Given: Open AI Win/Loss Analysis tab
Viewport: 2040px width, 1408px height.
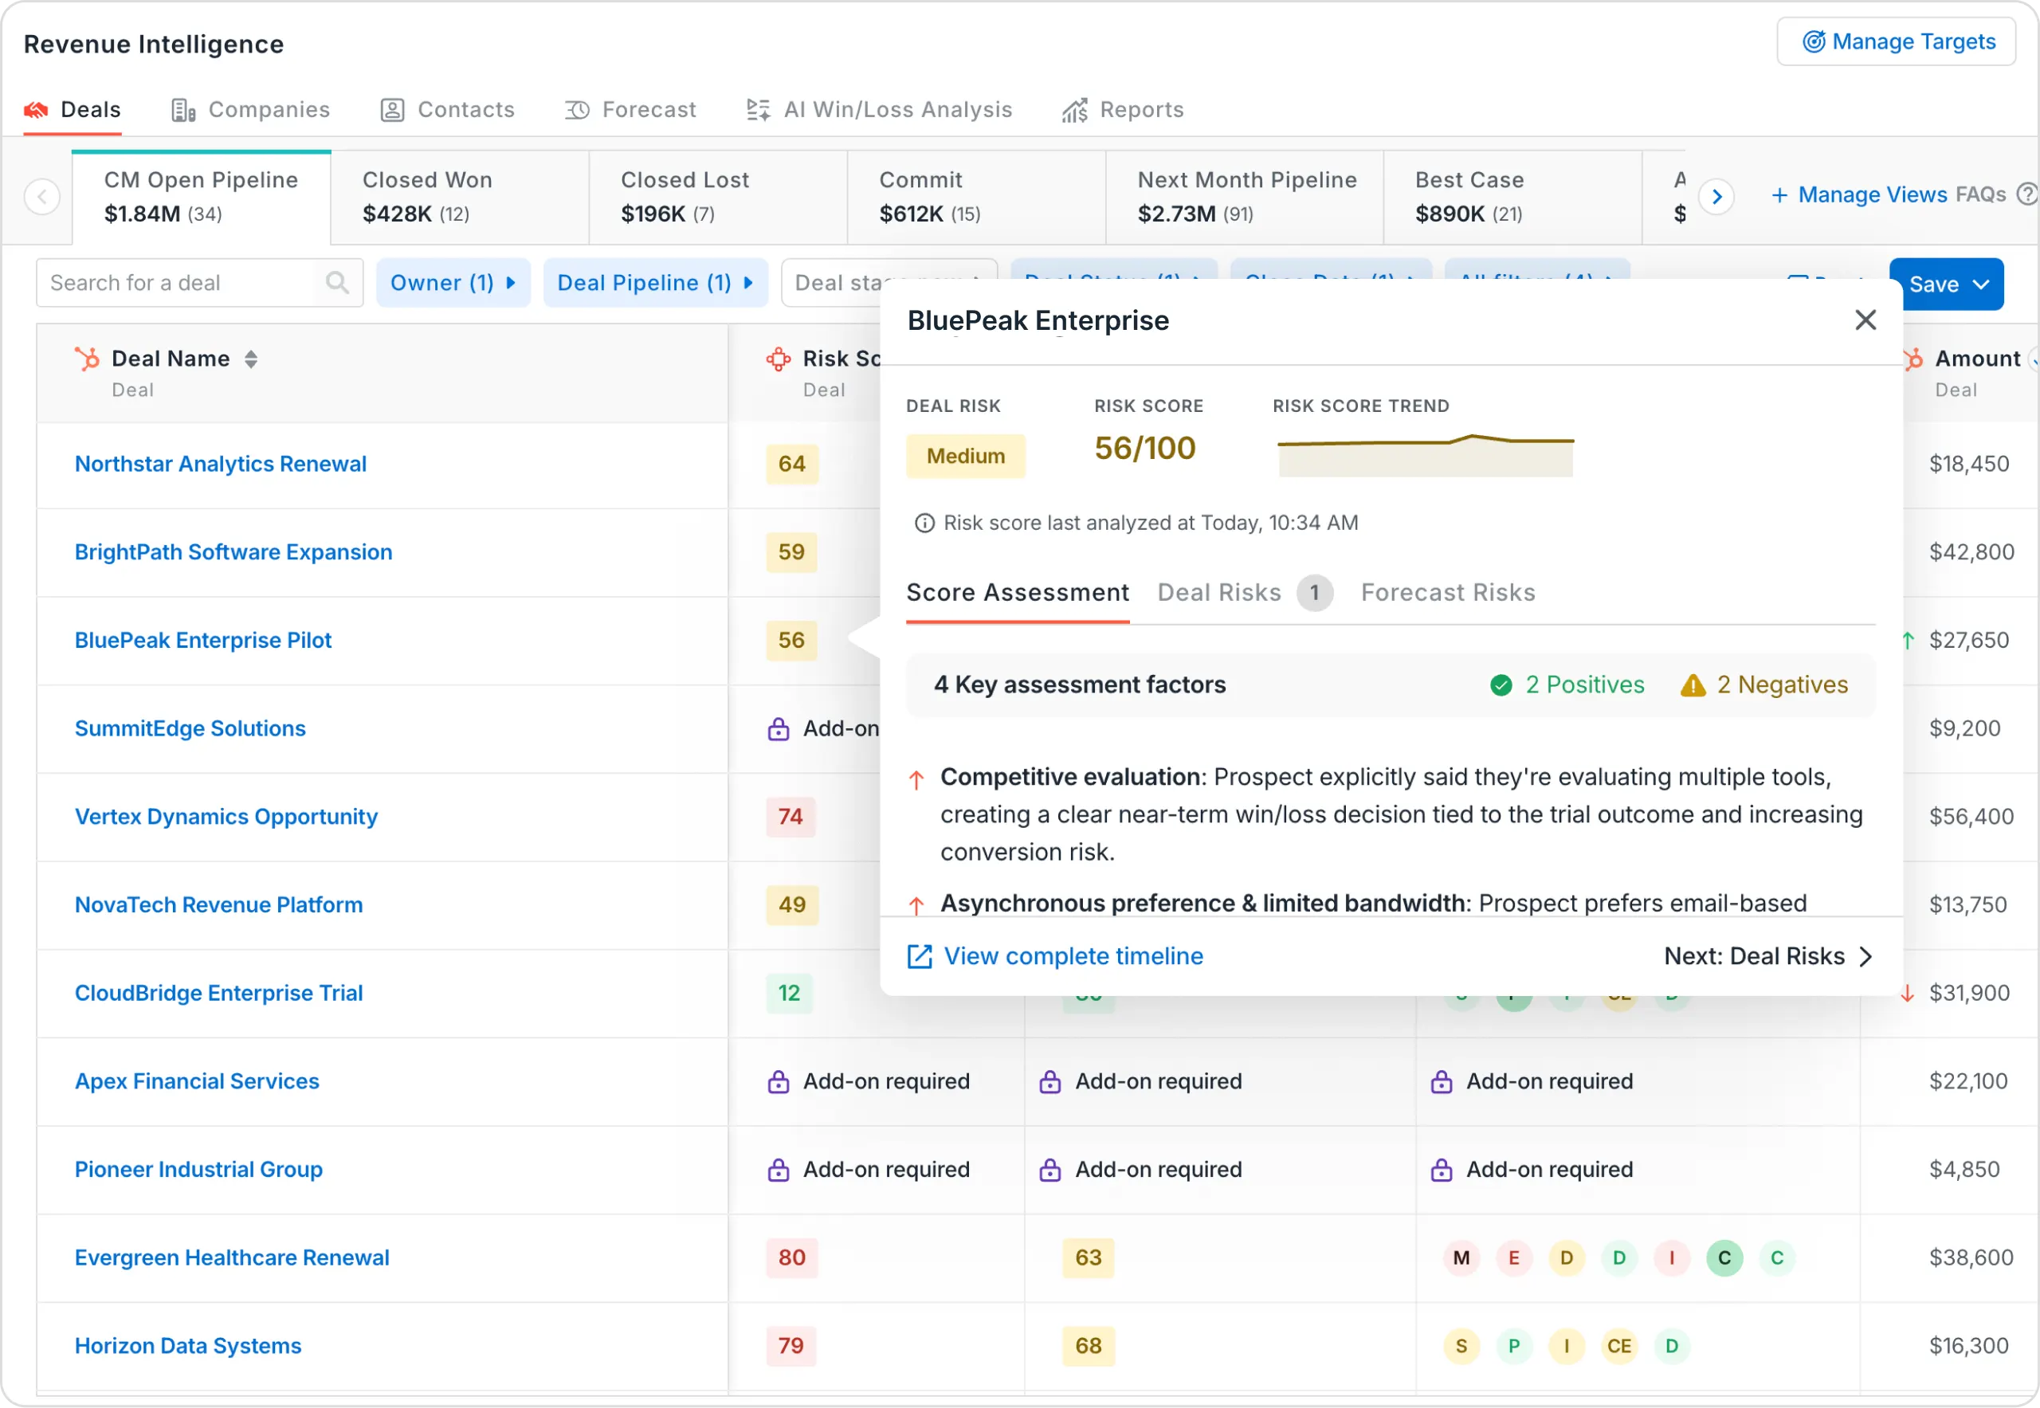Looking at the screenshot, I should (879, 109).
